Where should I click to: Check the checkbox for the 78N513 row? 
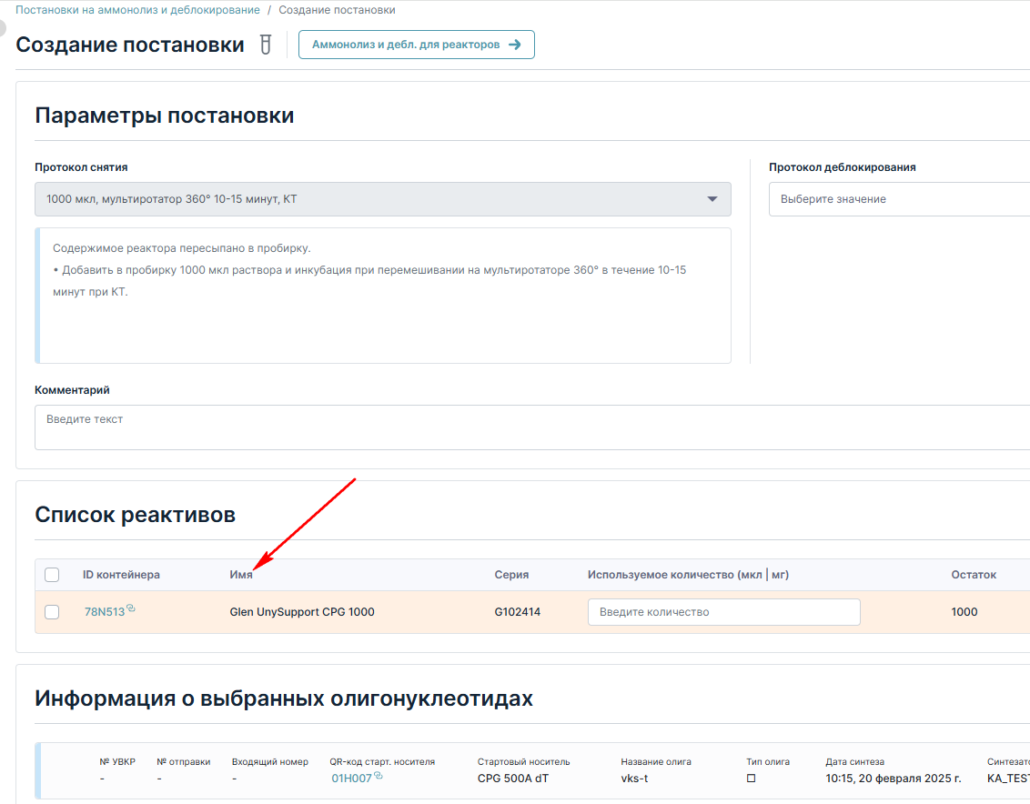coord(52,612)
